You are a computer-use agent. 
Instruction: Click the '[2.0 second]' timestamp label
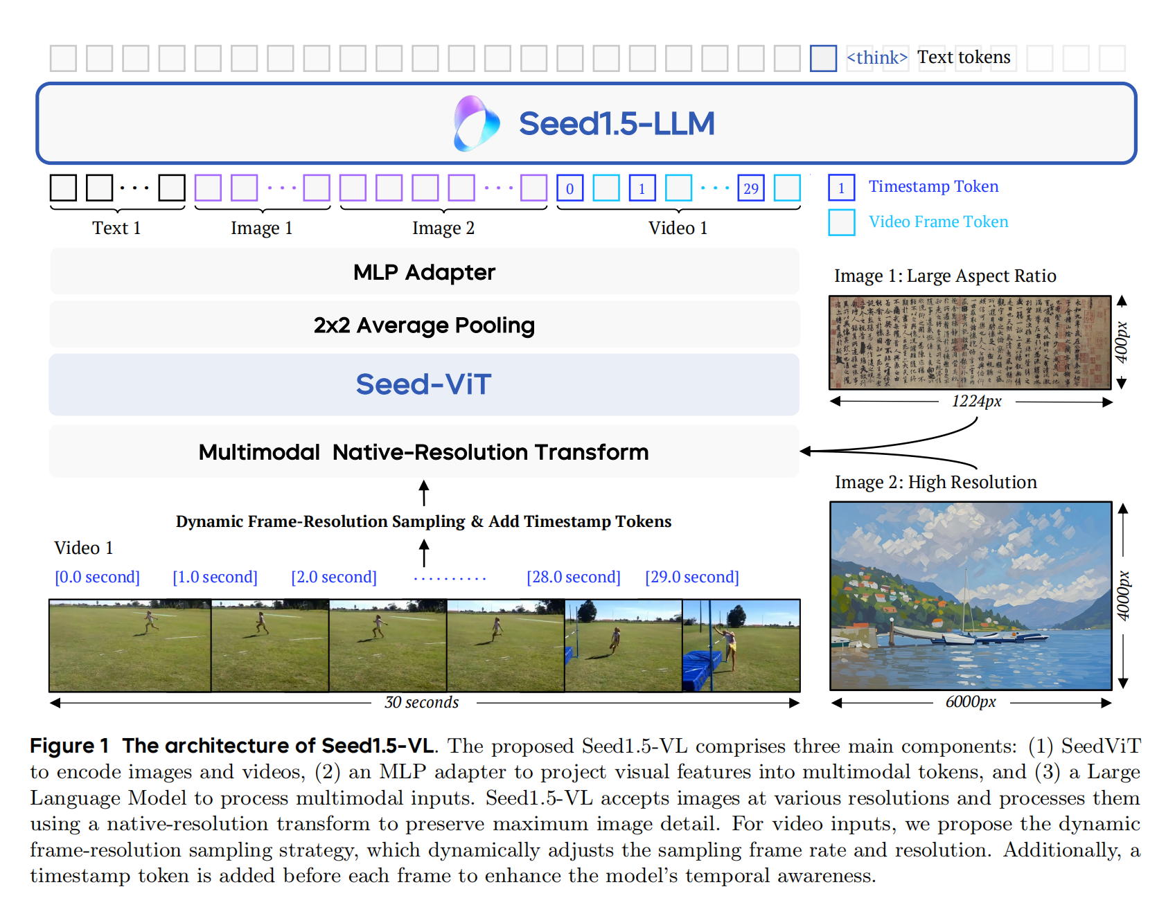coord(334,577)
